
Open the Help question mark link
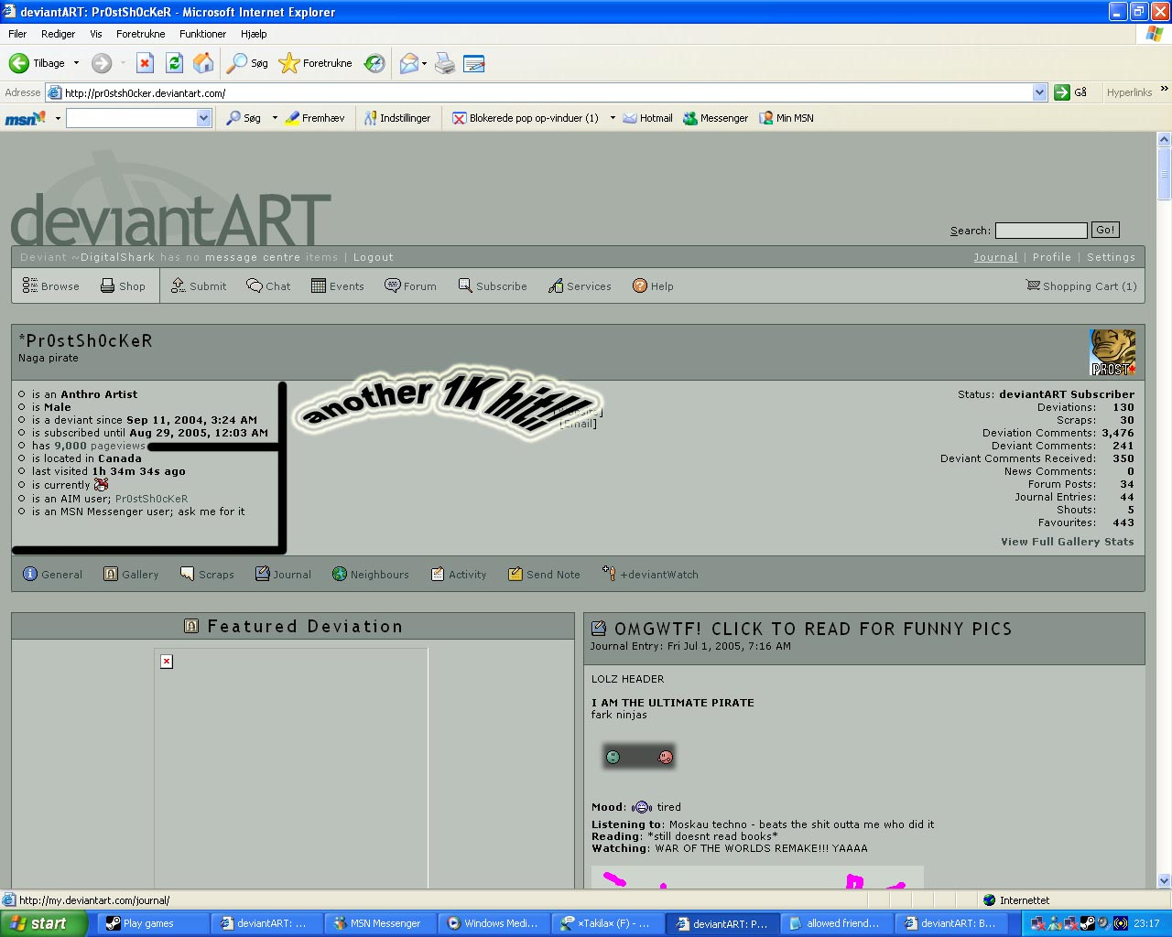pos(653,286)
